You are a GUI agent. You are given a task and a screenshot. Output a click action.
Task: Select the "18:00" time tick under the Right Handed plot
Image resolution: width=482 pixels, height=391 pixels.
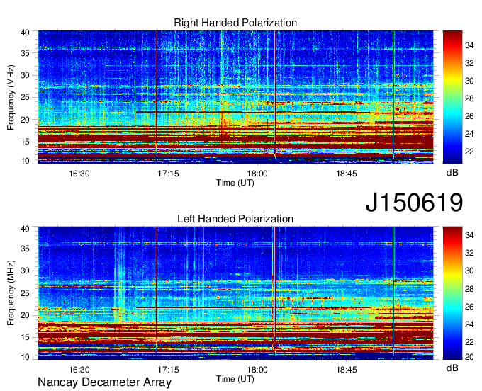pyautogui.click(x=257, y=174)
